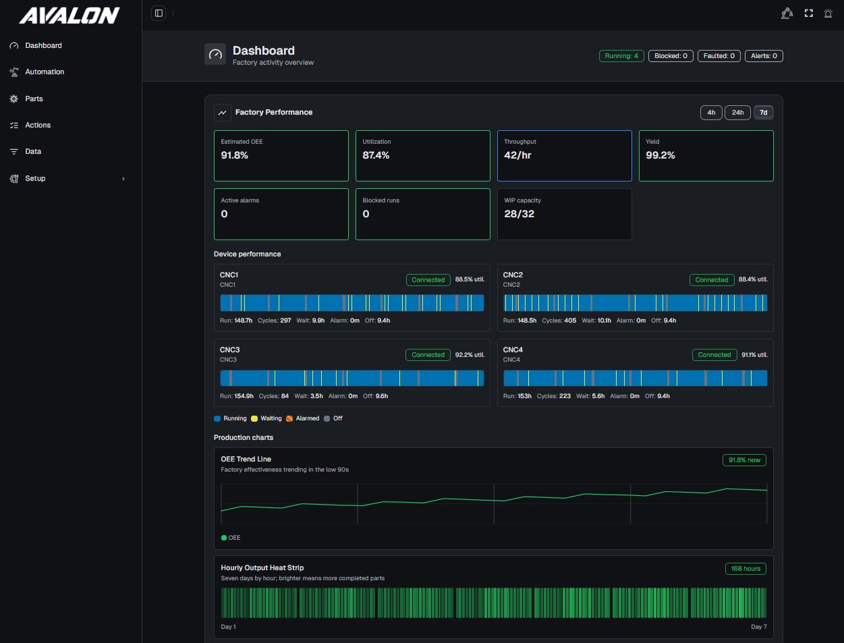Open the Utilization 87.4% card
Viewport: 844px width, 643px height.
423,156
